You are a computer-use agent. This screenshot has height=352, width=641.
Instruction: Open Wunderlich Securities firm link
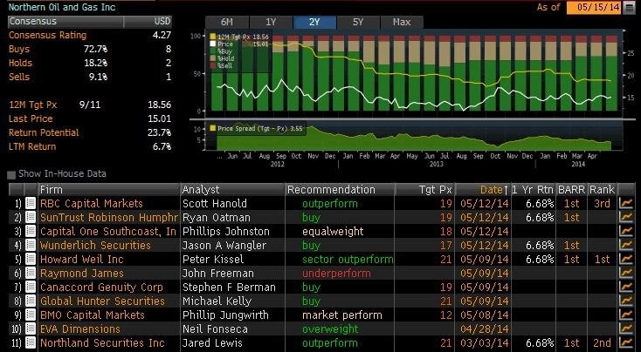pos(95,245)
